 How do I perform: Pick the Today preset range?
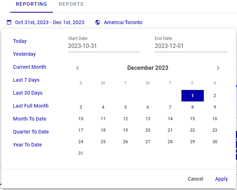click(x=20, y=41)
